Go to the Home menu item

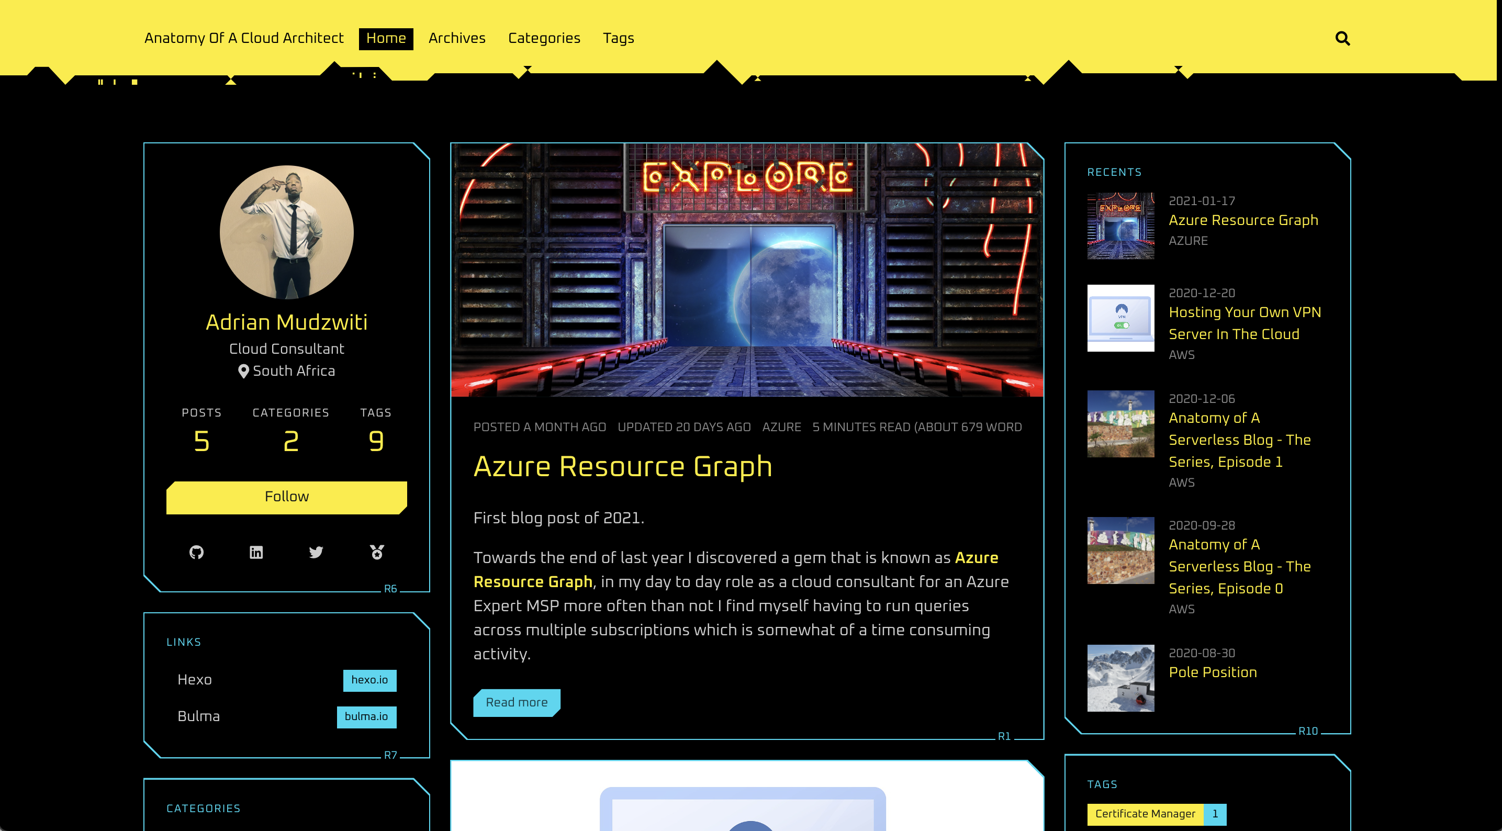(386, 39)
